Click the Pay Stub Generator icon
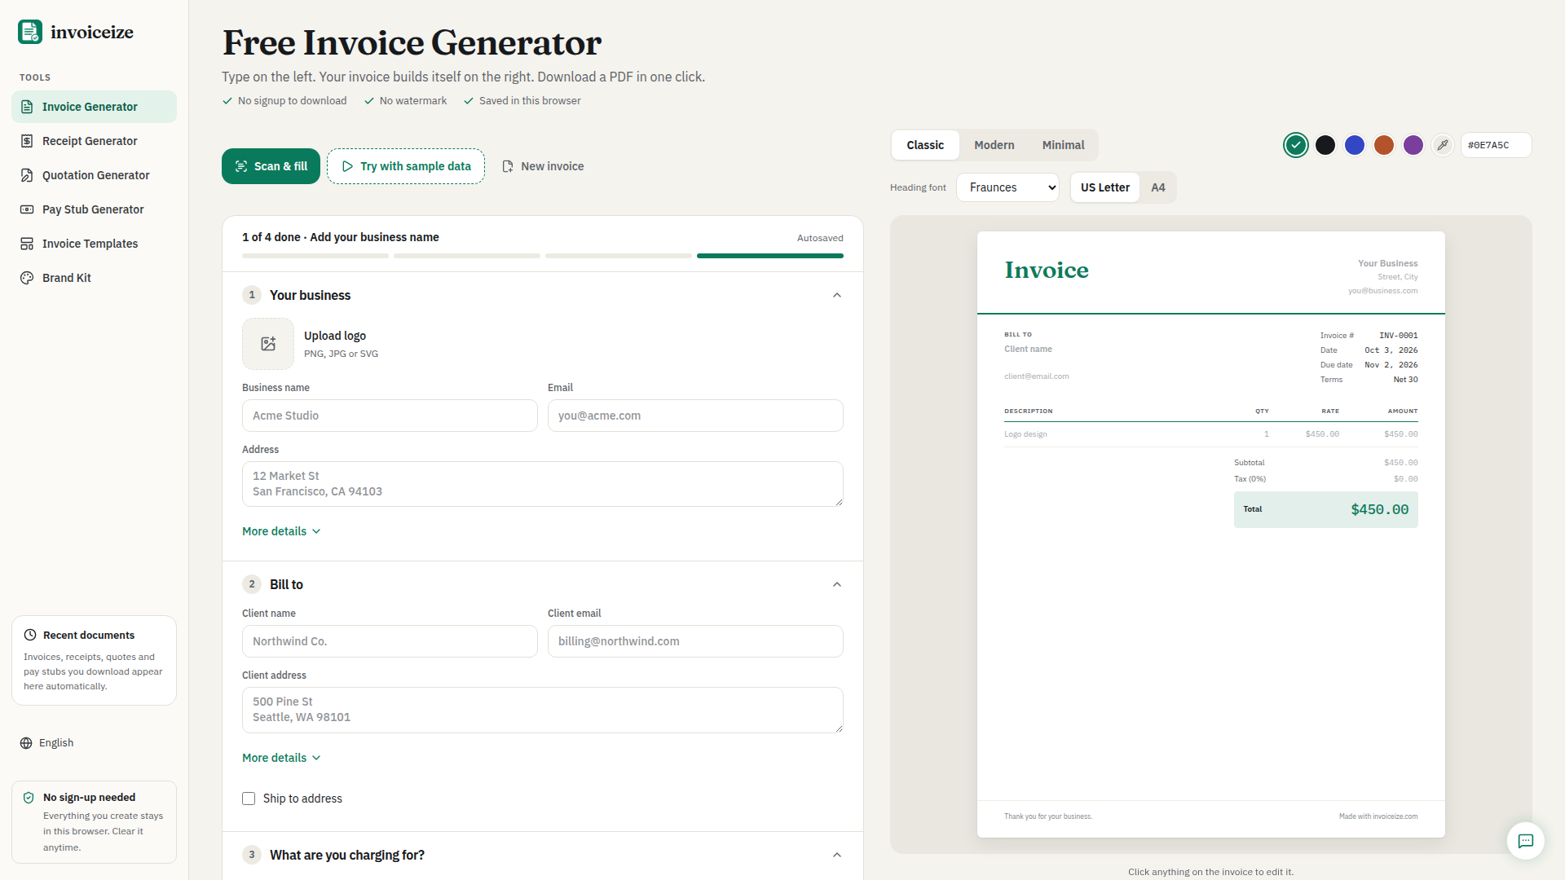The height and width of the screenshot is (880, 1565). [27, 209]
